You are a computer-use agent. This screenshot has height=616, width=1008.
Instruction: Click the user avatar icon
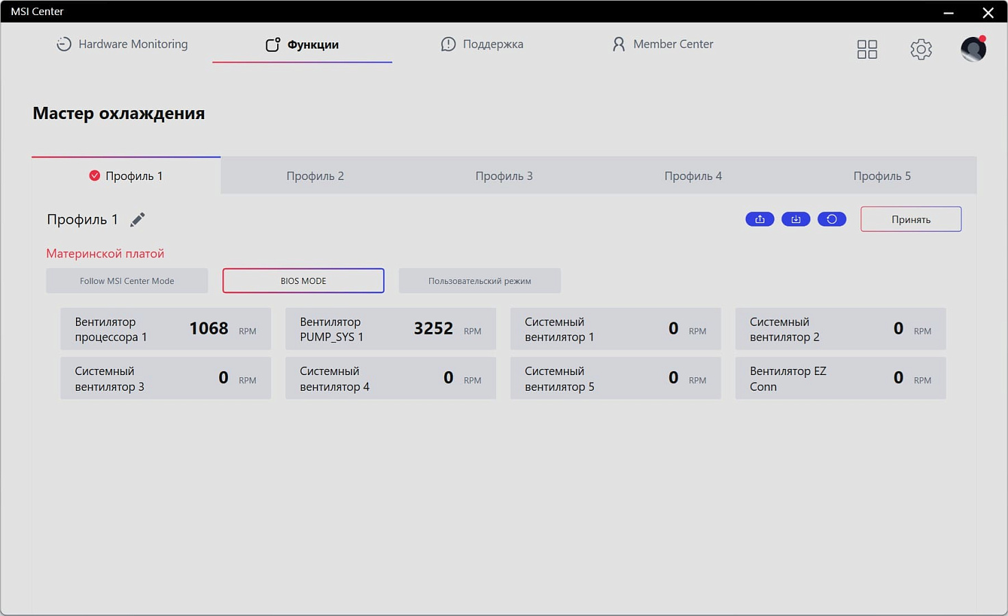point(973,49)
